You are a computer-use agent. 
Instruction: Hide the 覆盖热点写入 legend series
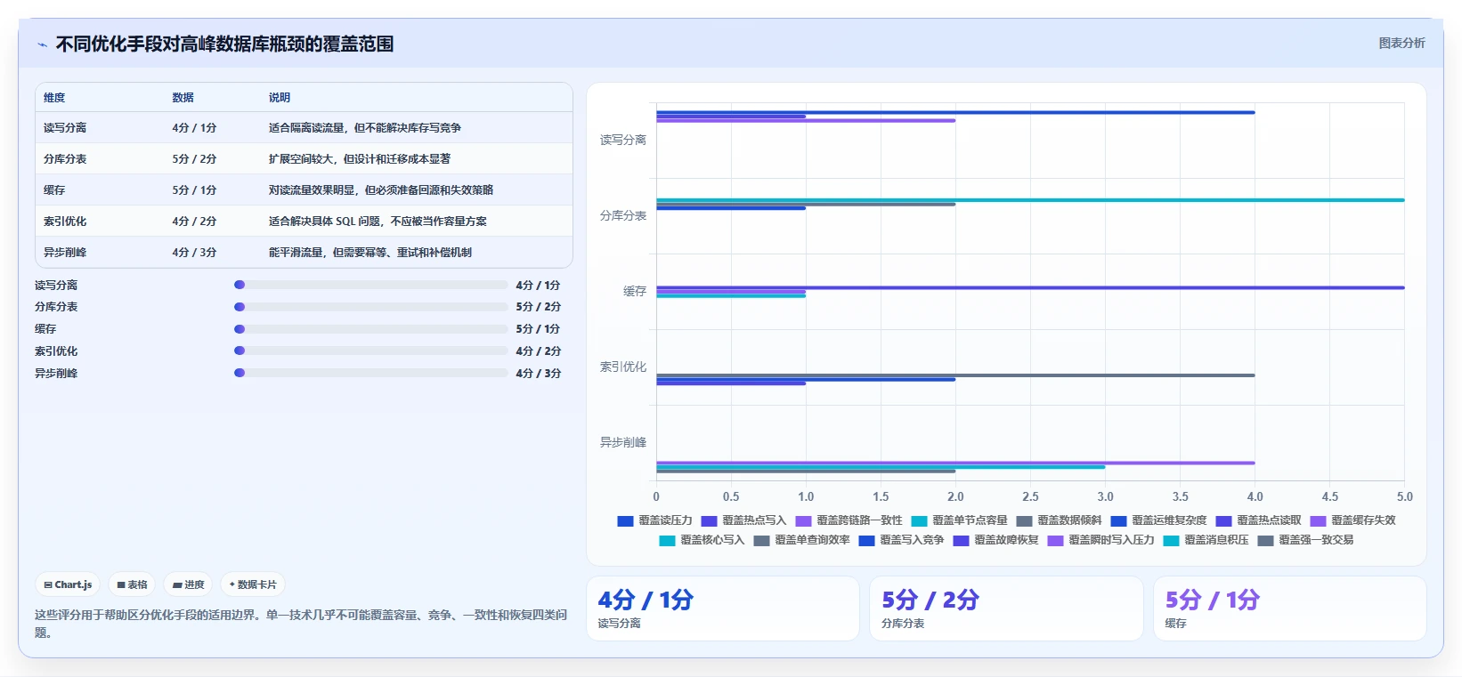click(x=743, y=520)
